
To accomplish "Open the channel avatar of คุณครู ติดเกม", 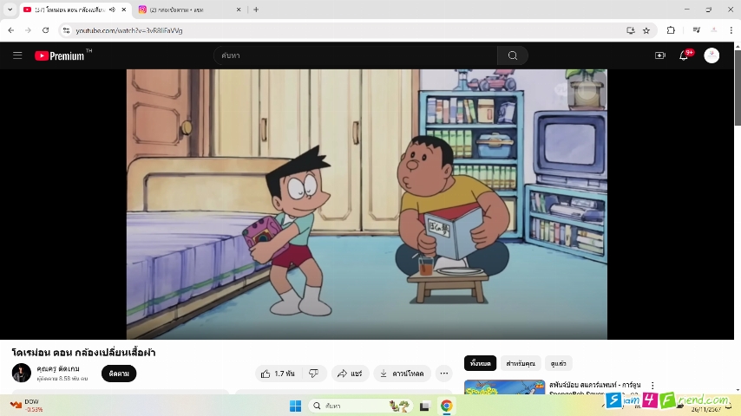I will pos(22,373).
